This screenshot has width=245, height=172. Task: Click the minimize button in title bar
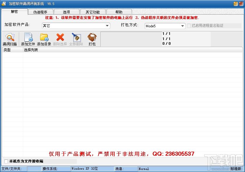(236, 4)
